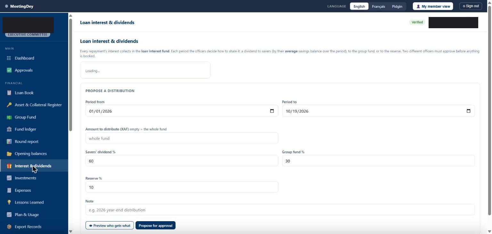Open the Opening balances folder icon
Screen dimensions: 492x234
tap(9, 154)
